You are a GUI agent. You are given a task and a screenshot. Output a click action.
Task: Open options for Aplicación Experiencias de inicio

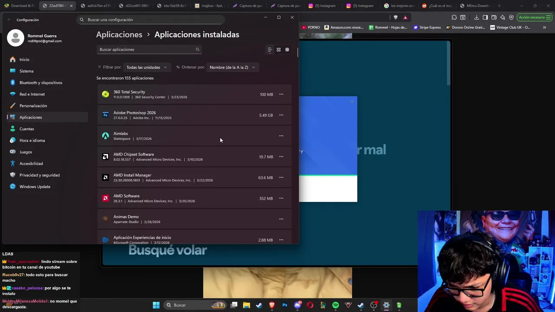(281, 240)
